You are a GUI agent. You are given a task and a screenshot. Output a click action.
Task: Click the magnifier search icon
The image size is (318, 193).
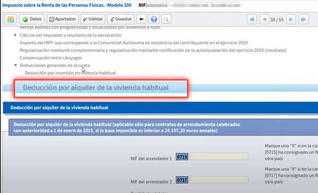click(x=166, y=19)
